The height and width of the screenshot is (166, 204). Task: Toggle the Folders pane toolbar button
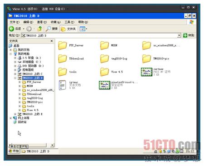pos(68,29)
